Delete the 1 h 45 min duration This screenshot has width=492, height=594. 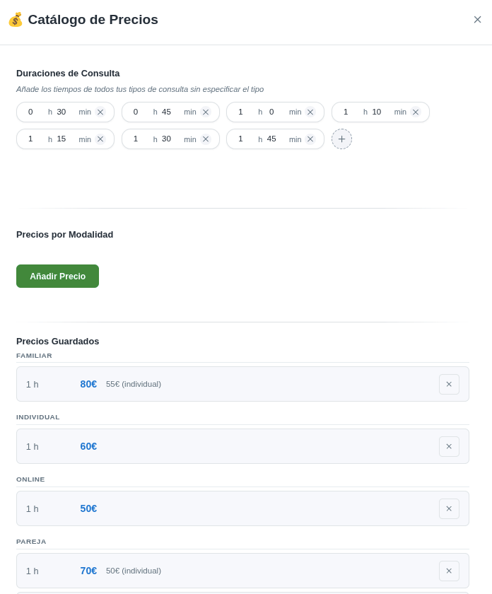[310, 139]
